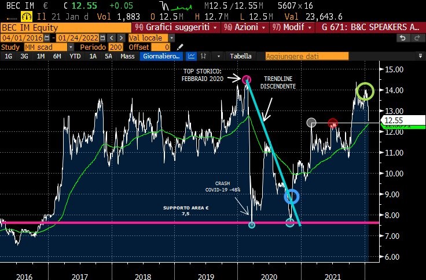Switch to the YTD time range
The image size is (426, 280).
[75, 56]
